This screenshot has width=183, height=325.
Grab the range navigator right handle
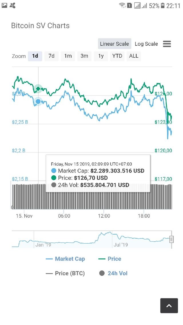pos(171,239)
